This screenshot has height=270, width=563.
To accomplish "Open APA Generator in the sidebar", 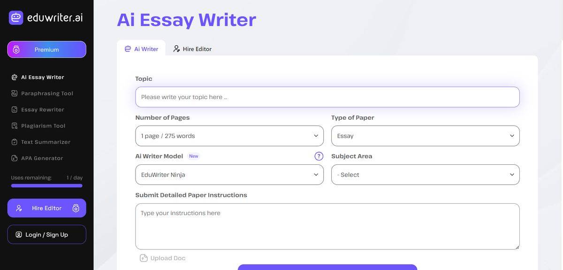I will (x=37, y=158).
